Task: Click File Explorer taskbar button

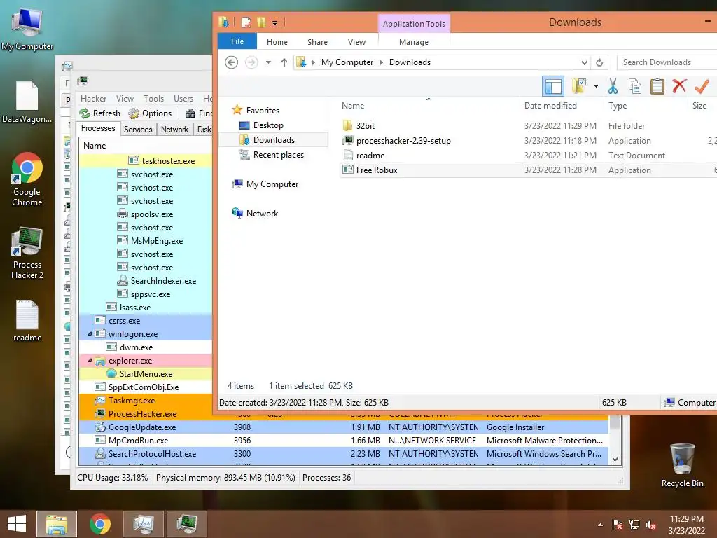Action: [57, 524]
